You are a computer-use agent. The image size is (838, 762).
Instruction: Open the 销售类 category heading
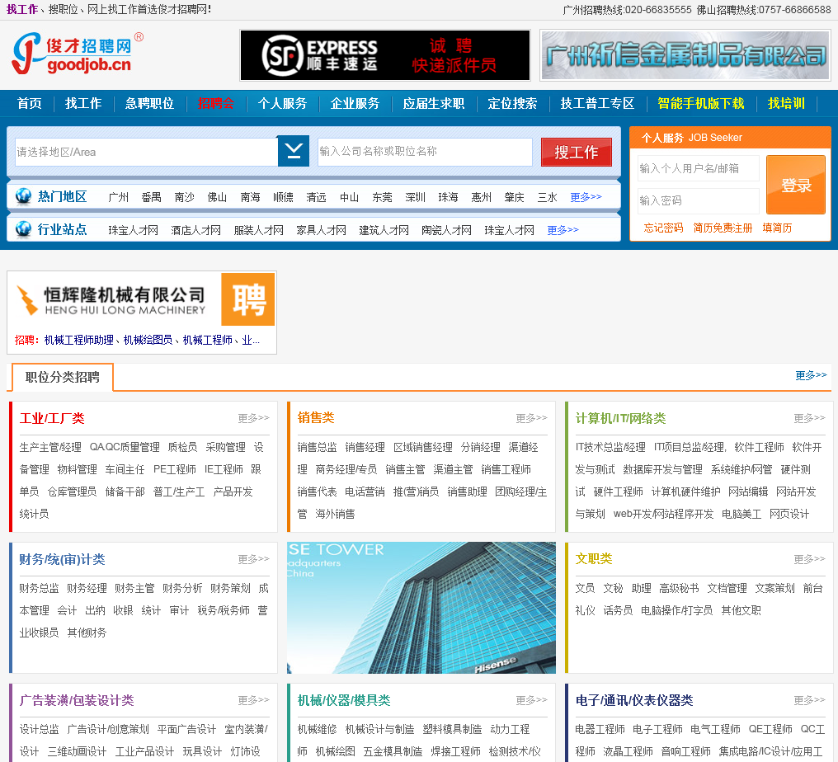tap(316, 418)
